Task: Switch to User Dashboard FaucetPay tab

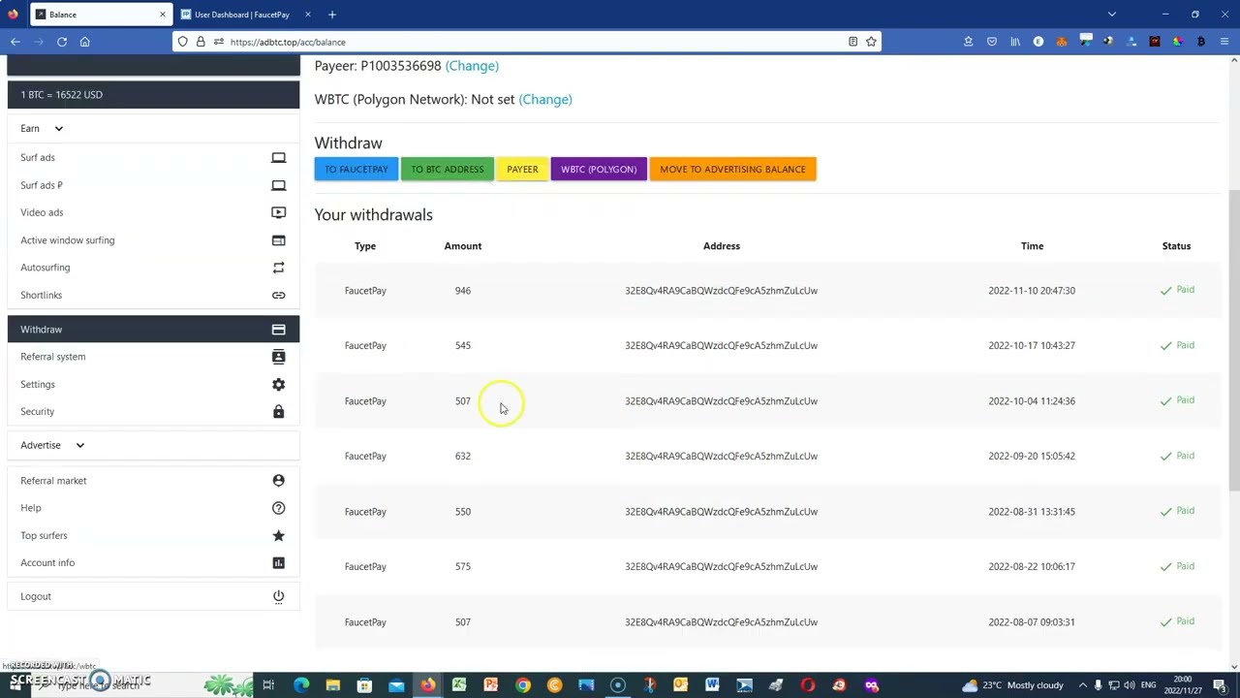Action: (246, 15)
